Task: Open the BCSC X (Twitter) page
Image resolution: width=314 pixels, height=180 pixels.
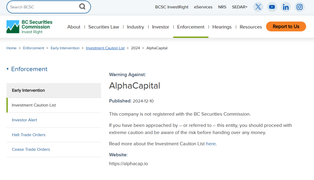Action: point(258,7)
